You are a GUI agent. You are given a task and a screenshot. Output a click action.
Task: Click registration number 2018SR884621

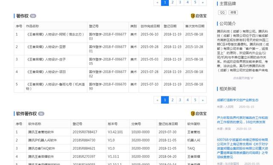click(84, 148)
